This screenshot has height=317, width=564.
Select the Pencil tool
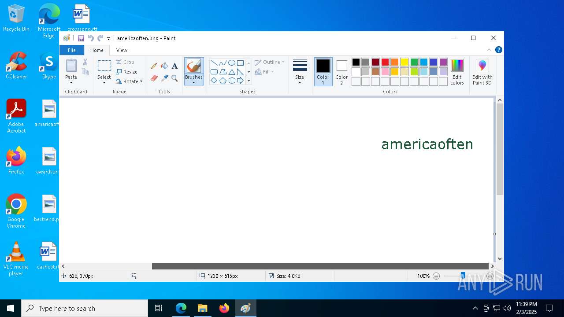pos(154,66)
